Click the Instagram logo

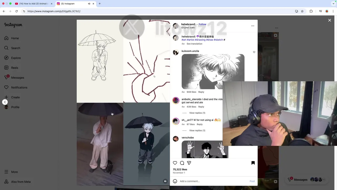(x=13, y=25)
